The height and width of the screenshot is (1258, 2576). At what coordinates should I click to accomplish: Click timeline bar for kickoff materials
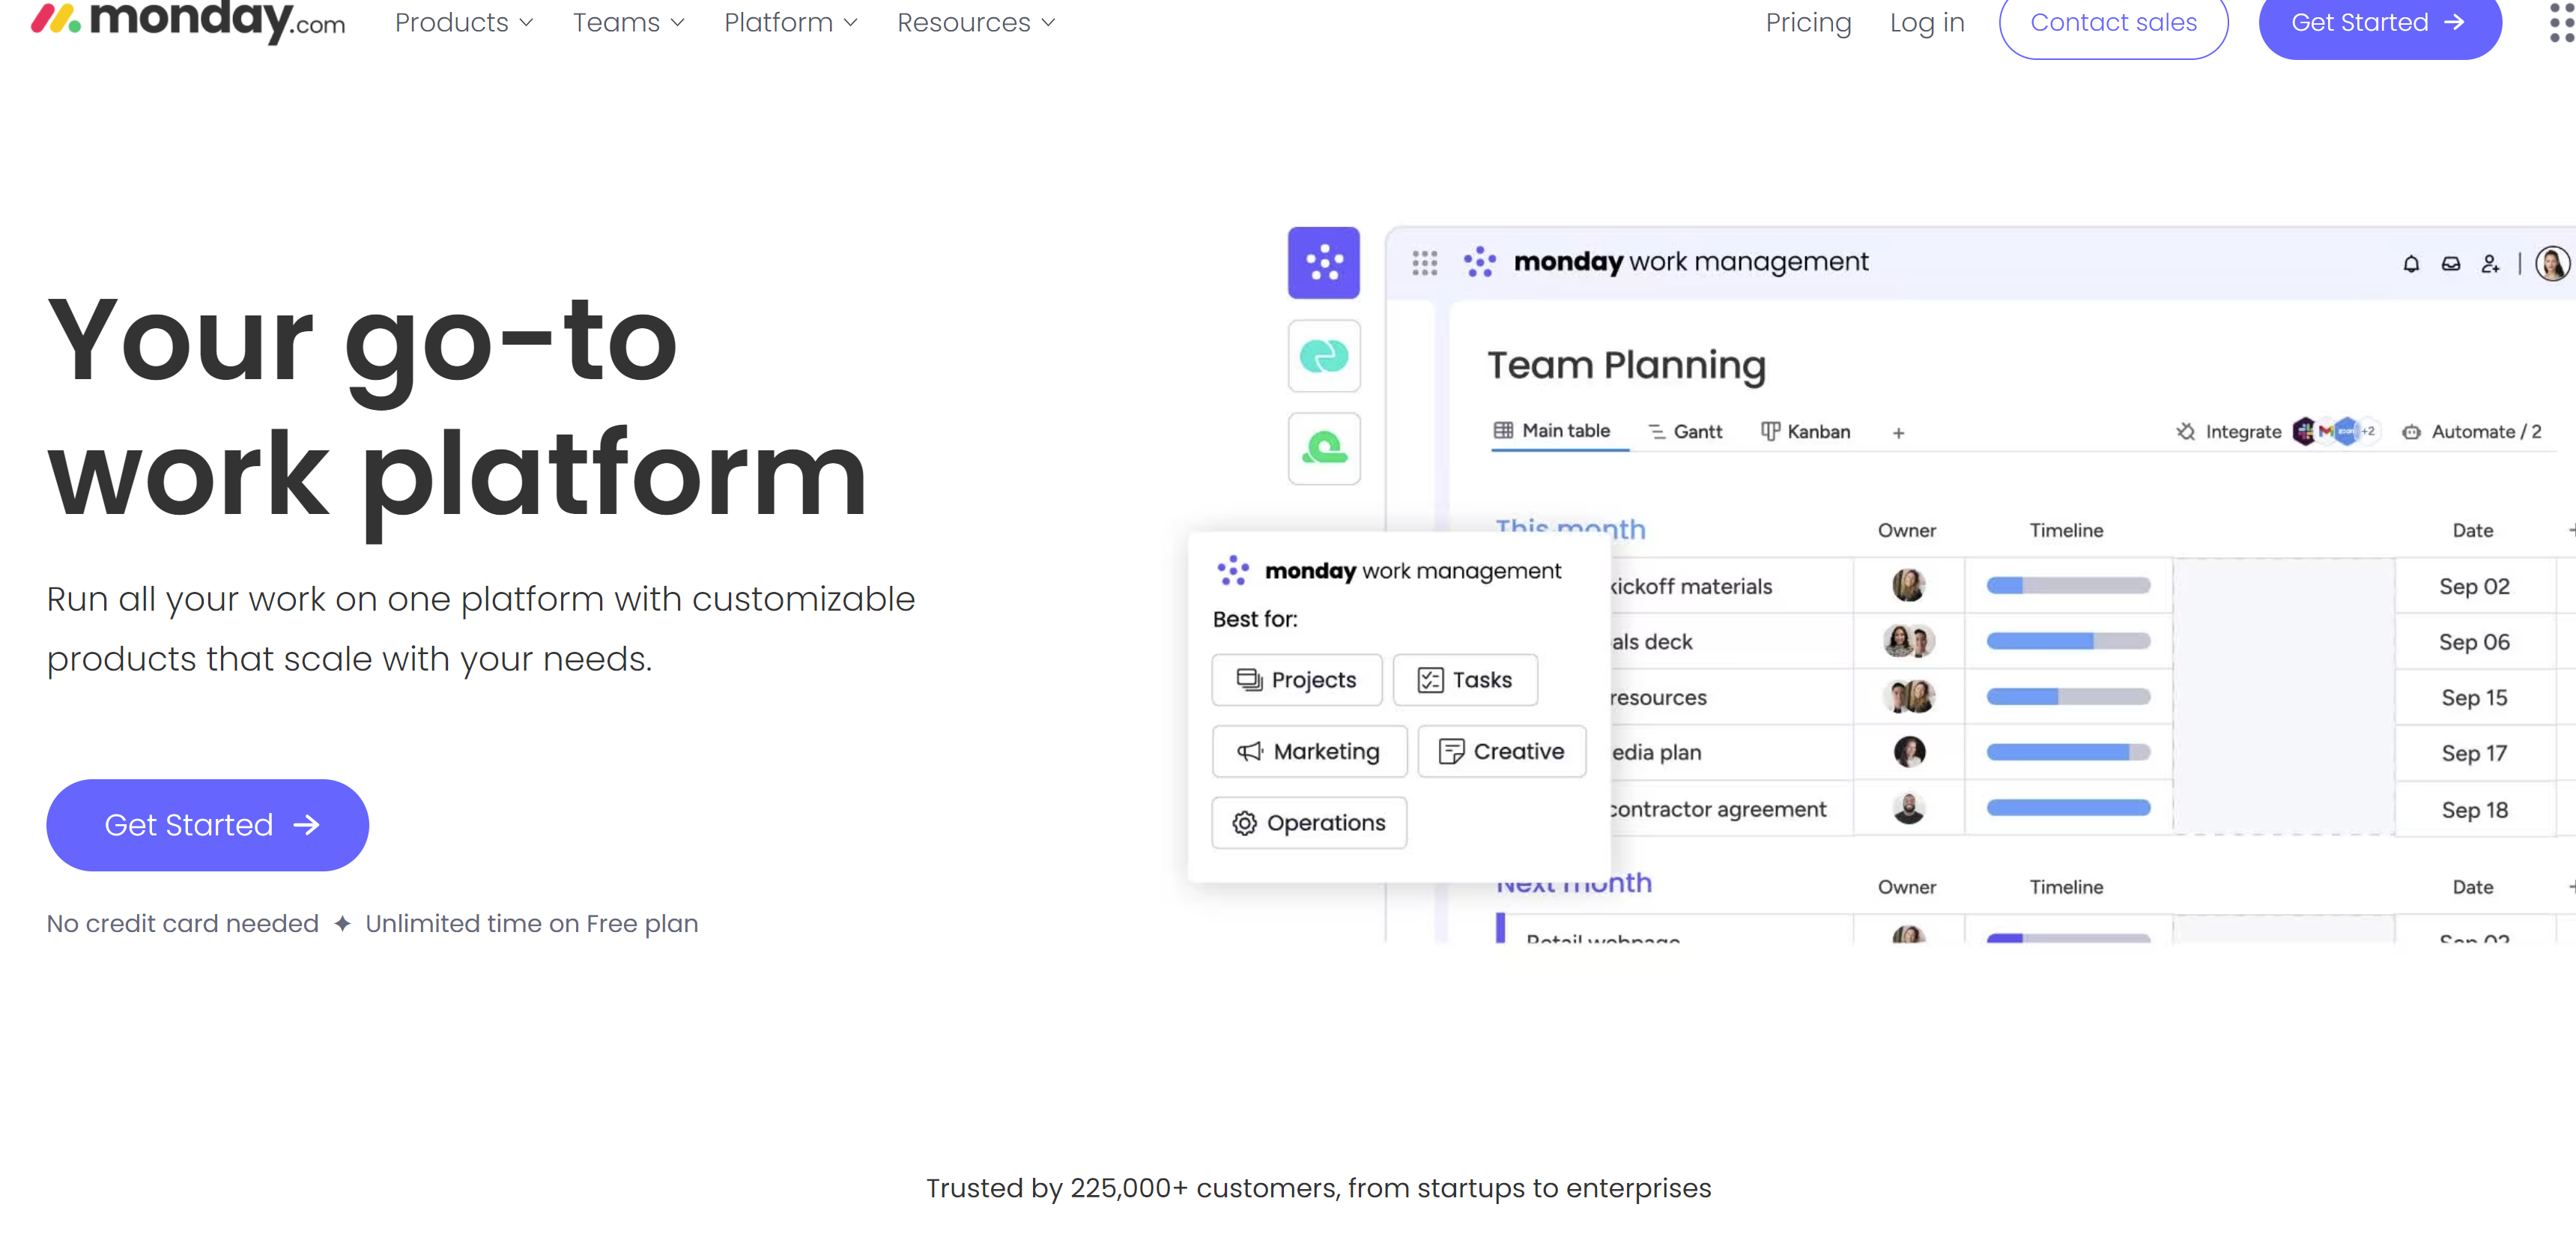2068,586
